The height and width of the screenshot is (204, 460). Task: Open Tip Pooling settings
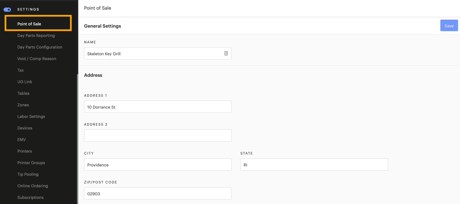(28, 174)
